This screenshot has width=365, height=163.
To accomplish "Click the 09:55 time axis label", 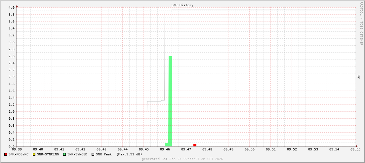I will point(355,149).
